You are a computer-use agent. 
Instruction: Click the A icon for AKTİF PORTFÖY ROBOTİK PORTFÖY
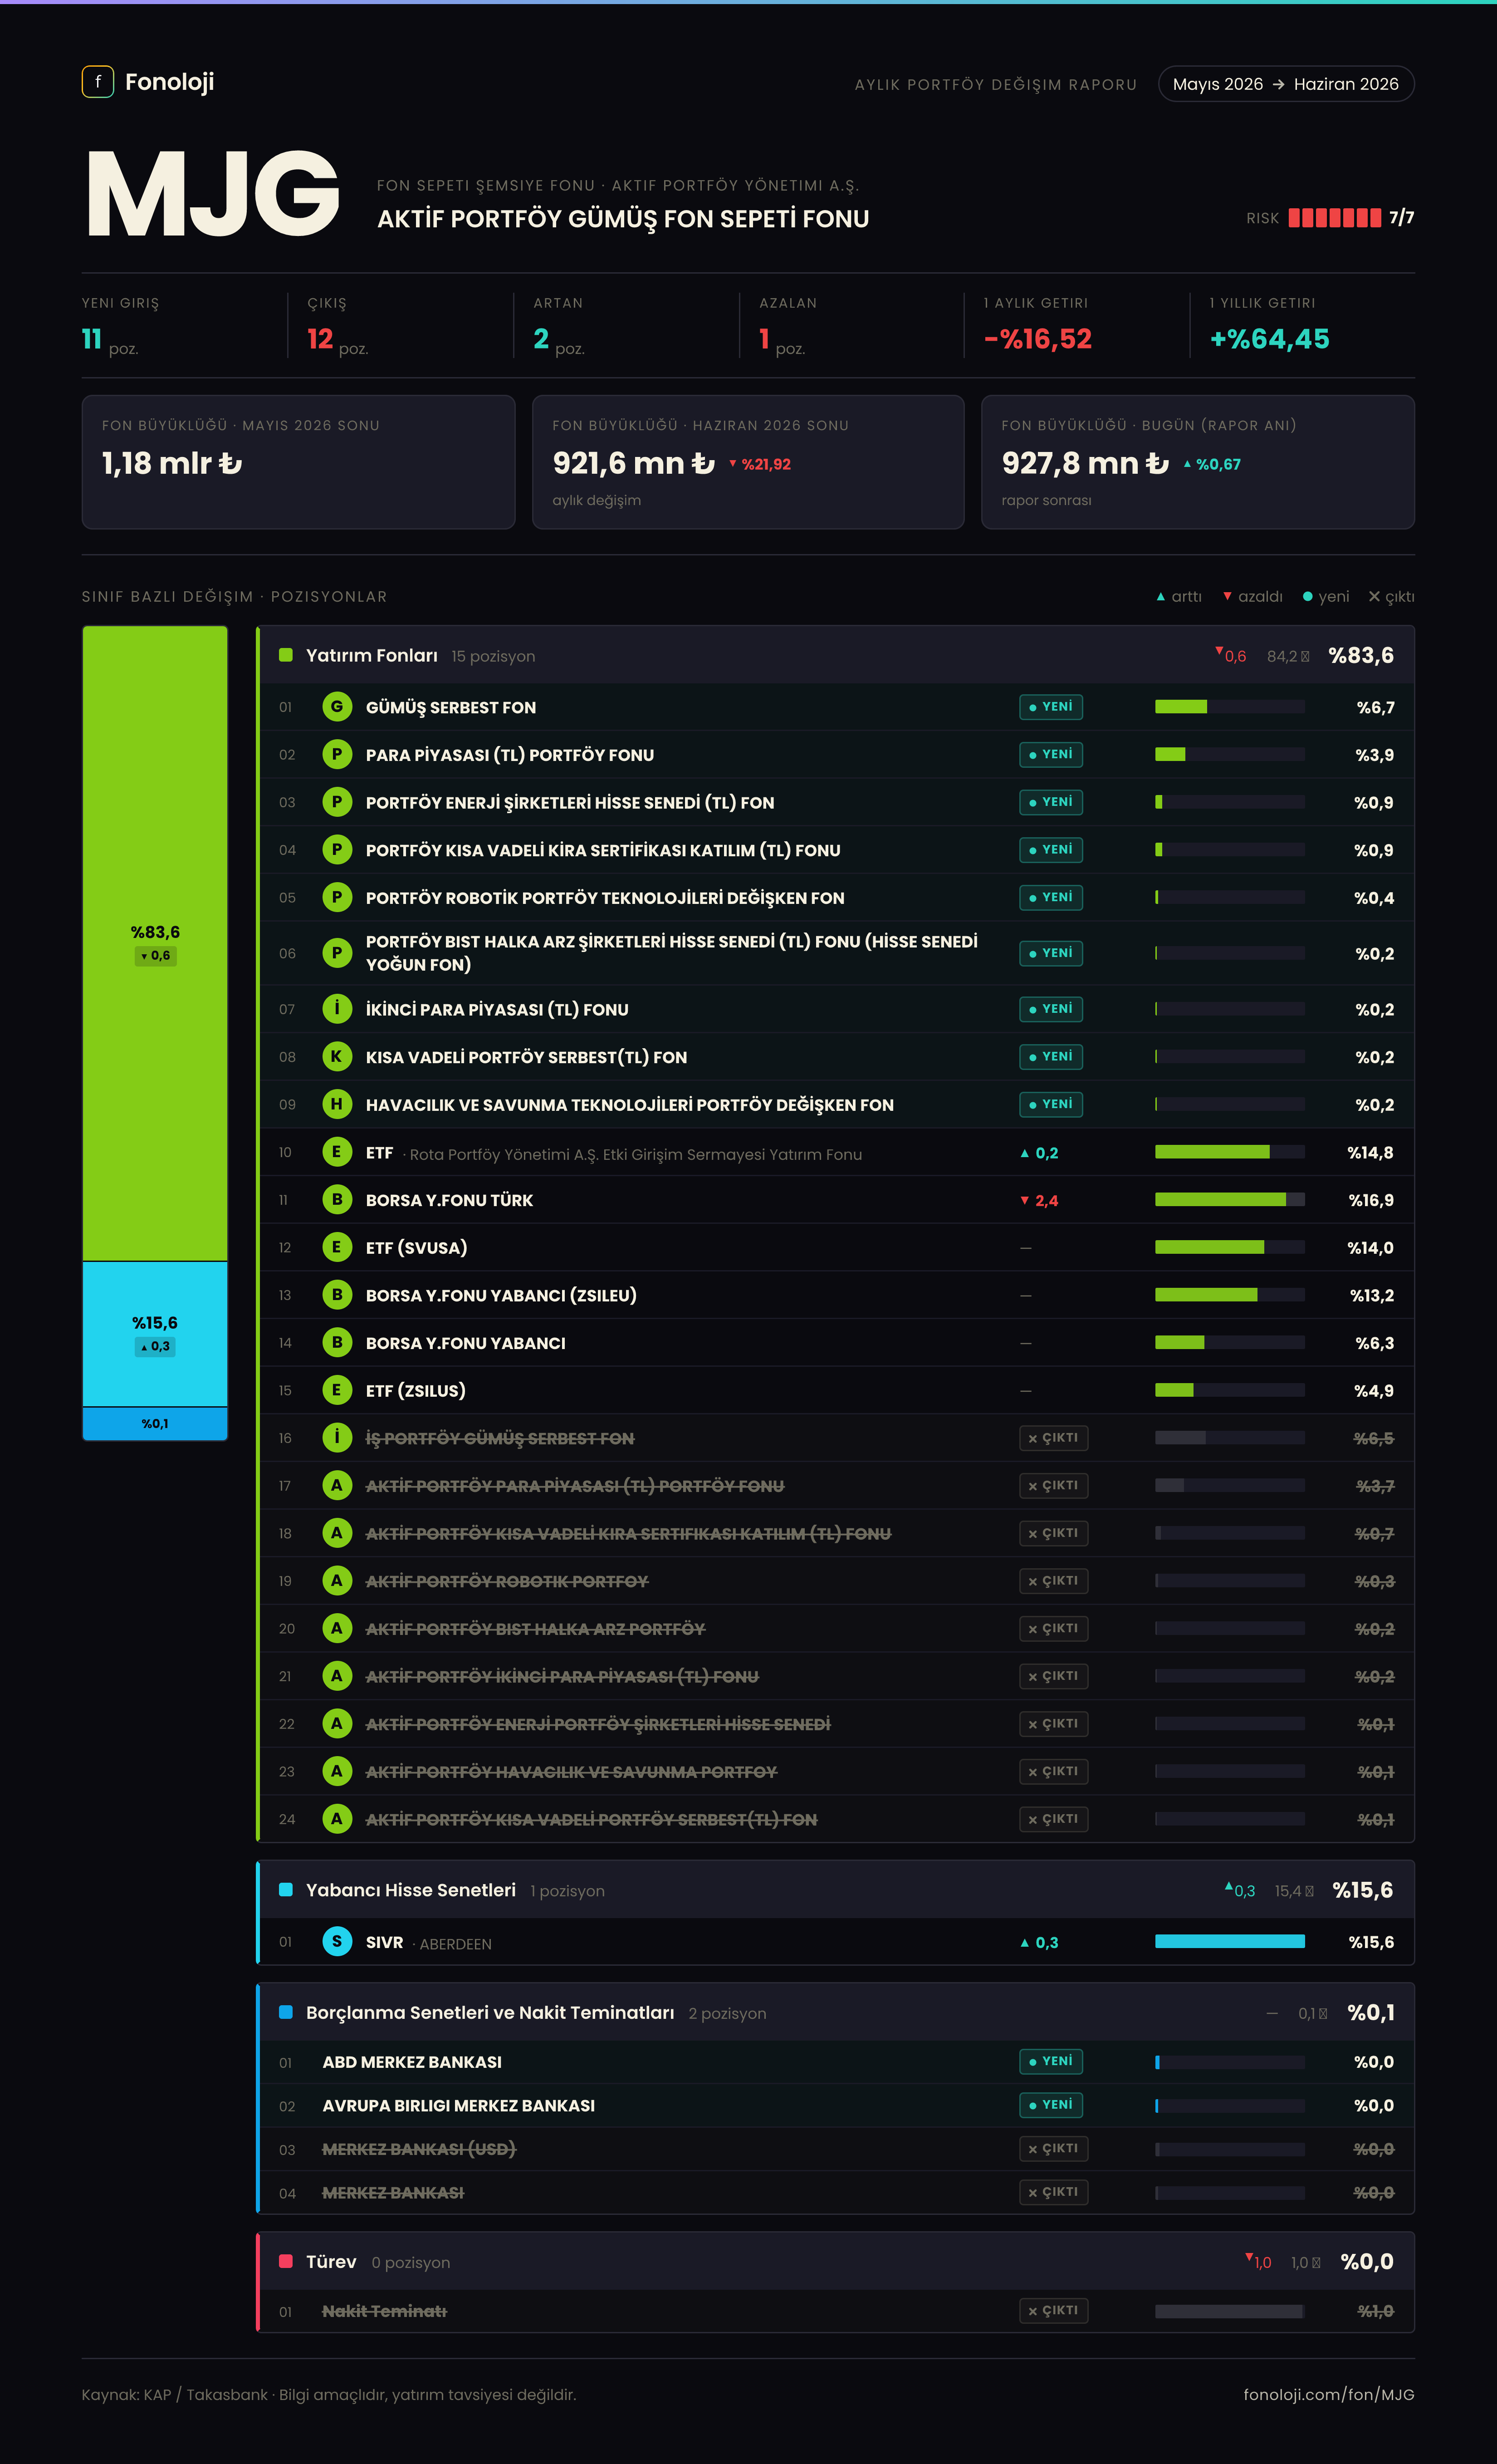pyautogui.click(x=337, y=1581)
